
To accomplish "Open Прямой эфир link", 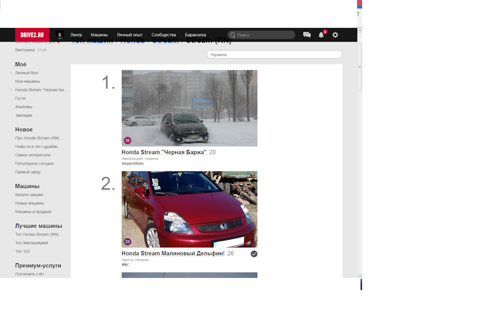I will tap(28, 172).
